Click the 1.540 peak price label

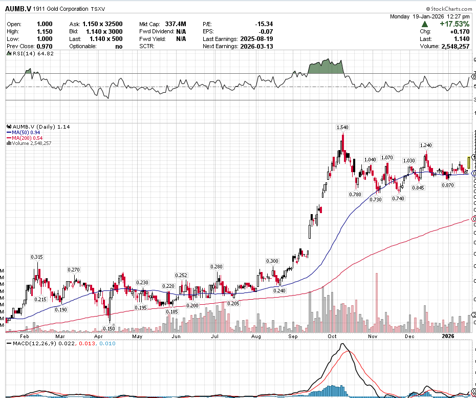[342, 127]
